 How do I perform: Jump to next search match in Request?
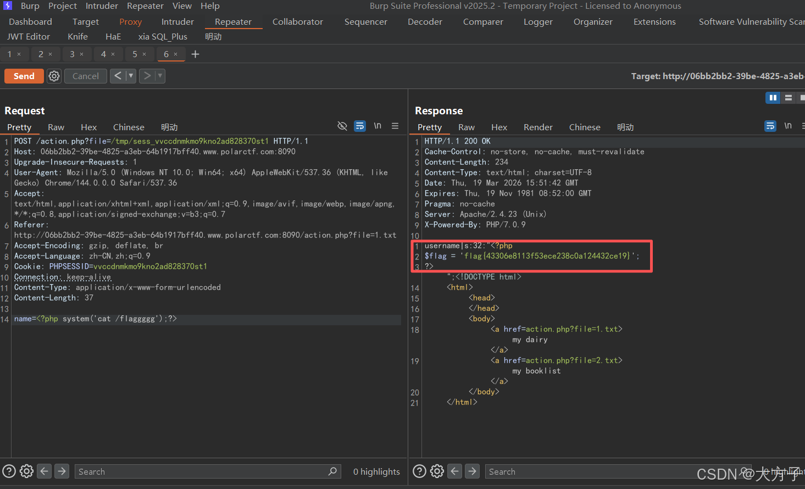click(x=62, y=471)
